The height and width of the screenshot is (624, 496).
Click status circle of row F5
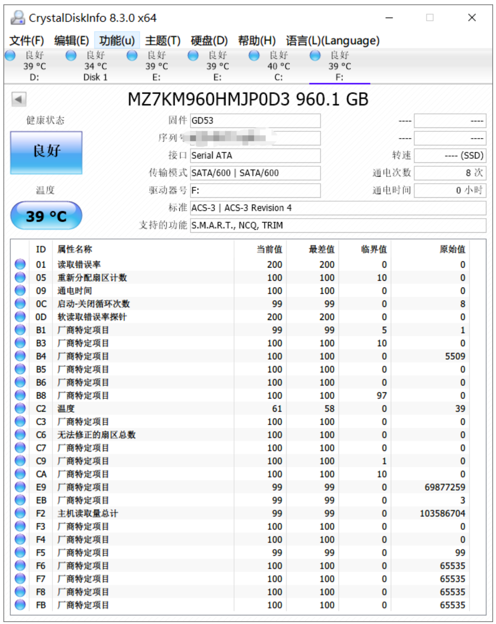(20, 552)
